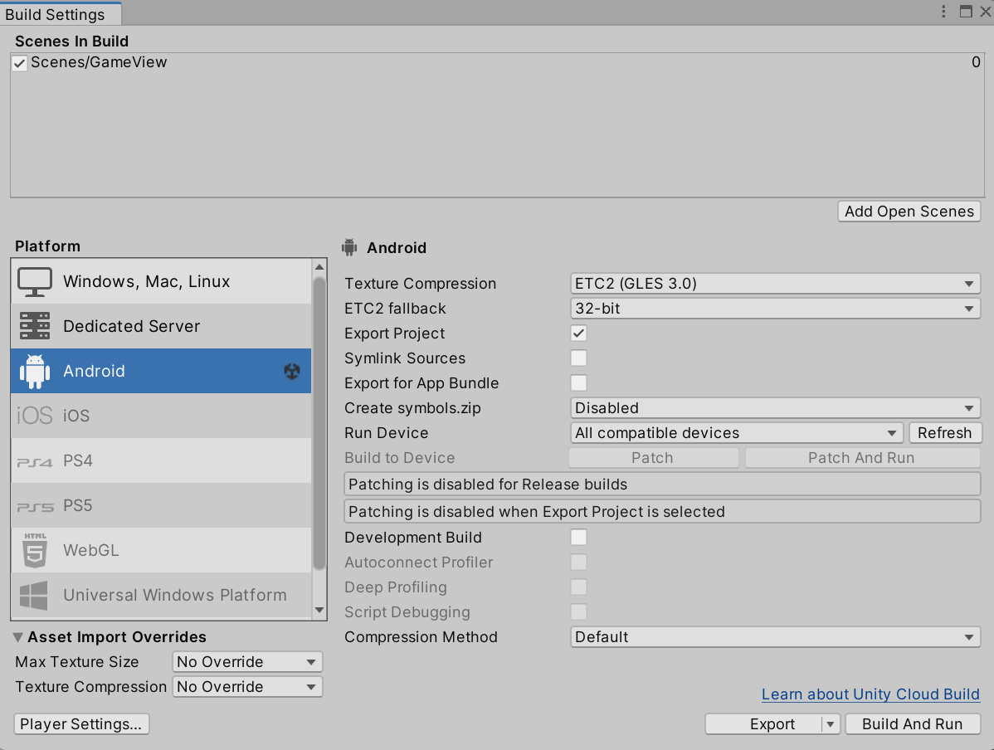Click the Android icon above Texture Compression
Image resolution: width=994 pixels, height=750 pixels.
[x=349, y=247]
